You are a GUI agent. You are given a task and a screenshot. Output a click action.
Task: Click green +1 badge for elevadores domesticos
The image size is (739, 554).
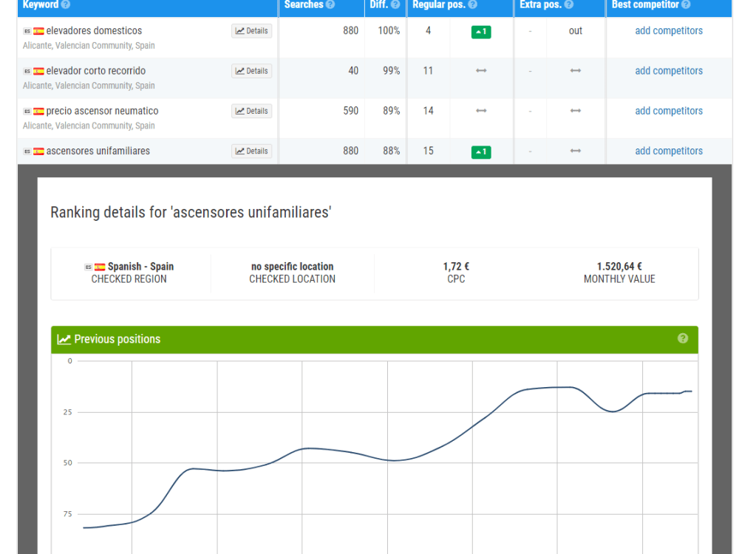pyautogui.click(x=481, y=32)
